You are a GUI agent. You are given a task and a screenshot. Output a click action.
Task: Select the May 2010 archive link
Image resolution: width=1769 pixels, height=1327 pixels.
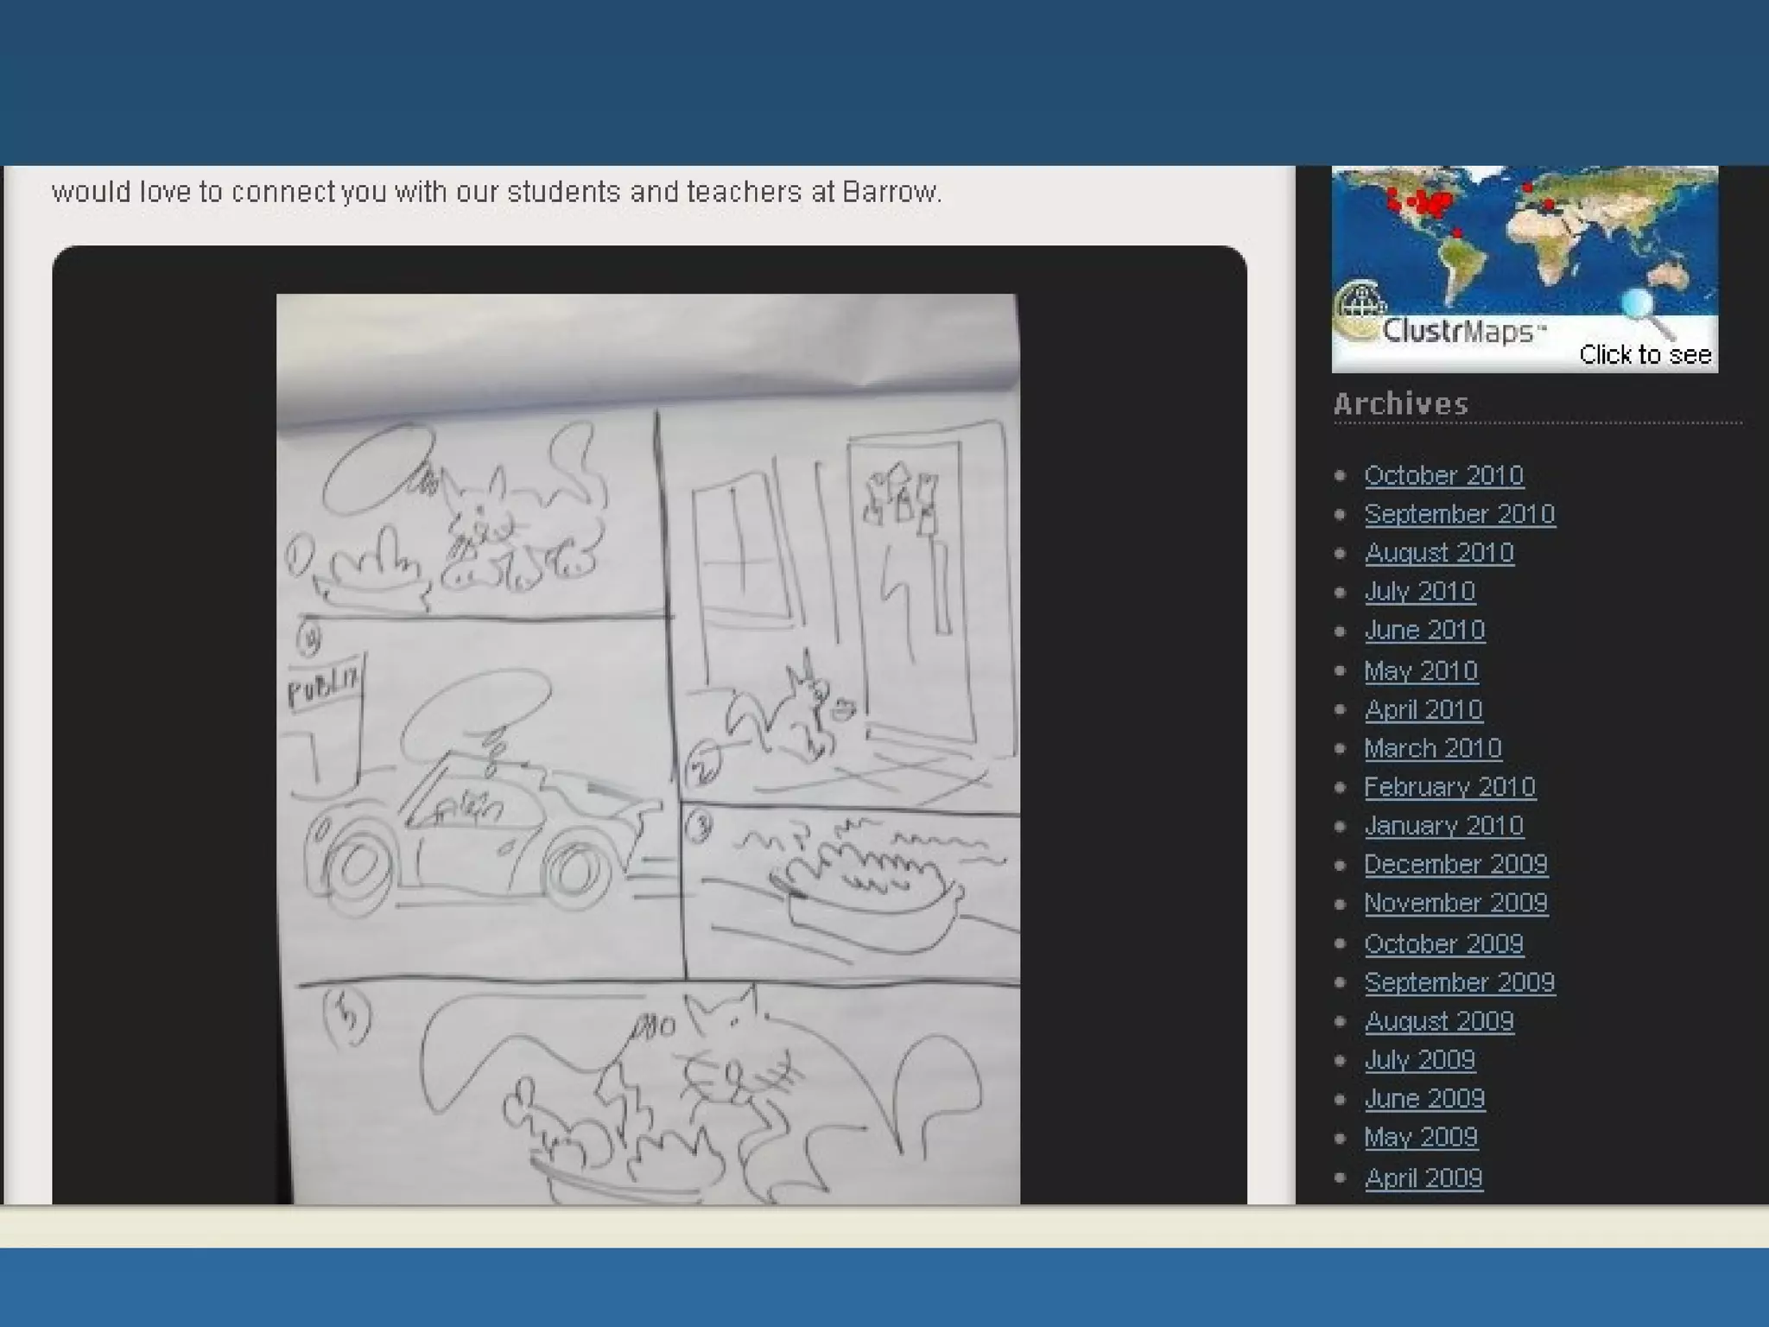click(x=1421, y=670)
